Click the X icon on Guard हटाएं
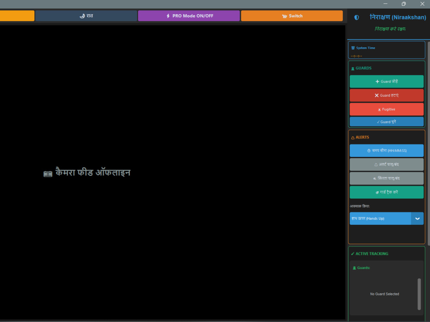 click(x=377, y=95)
